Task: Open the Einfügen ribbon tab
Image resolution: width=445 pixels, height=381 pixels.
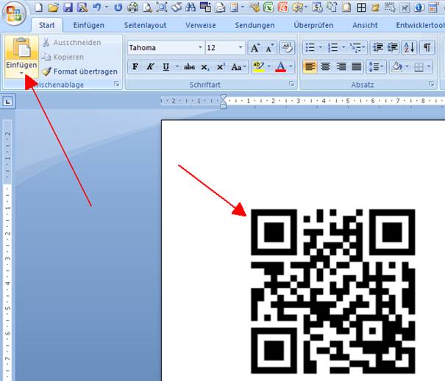Action: 88,25
